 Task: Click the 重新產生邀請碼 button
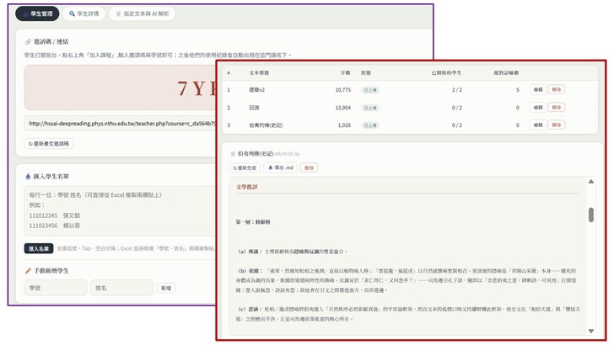tap(49, 144)
